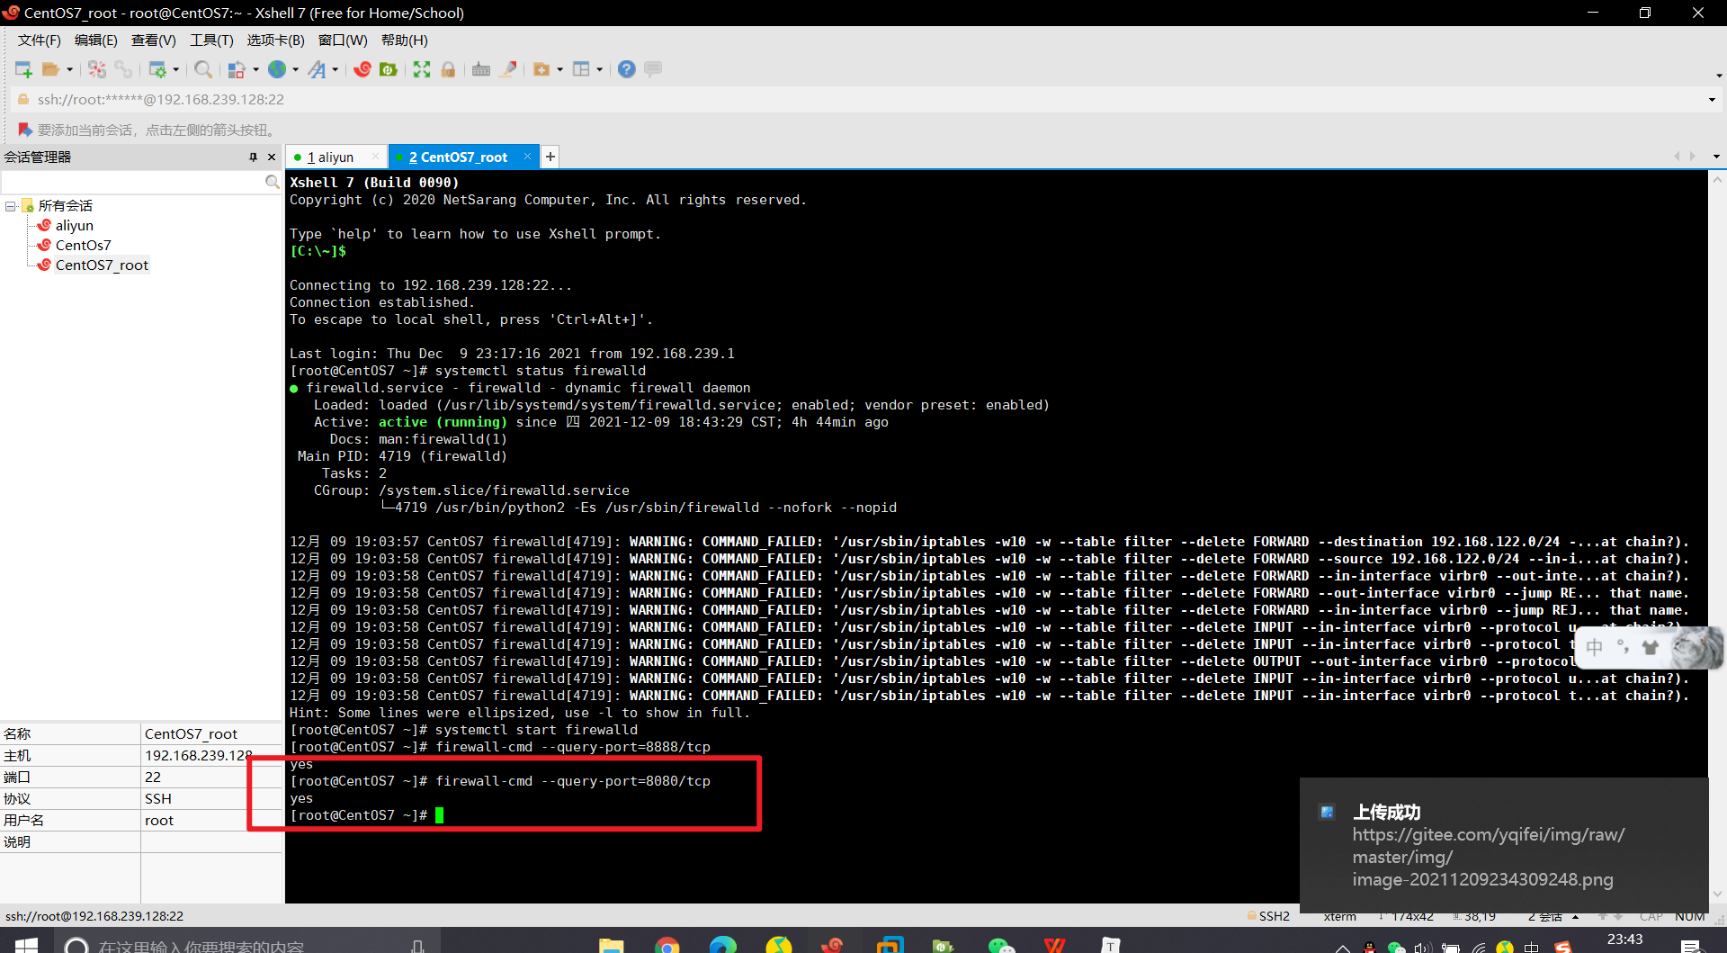Image resolution: width=1727 pixels, height=953 pixels.
Task: Open the 编辑(E) menu
Action: (96, 40)
